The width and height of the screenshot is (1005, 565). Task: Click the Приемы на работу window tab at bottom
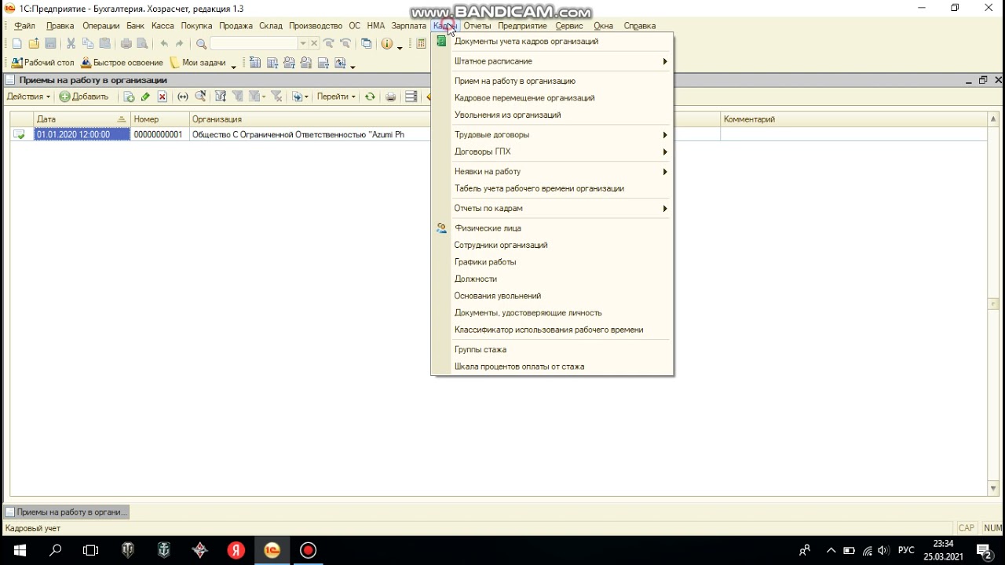(x=66, y=512)
